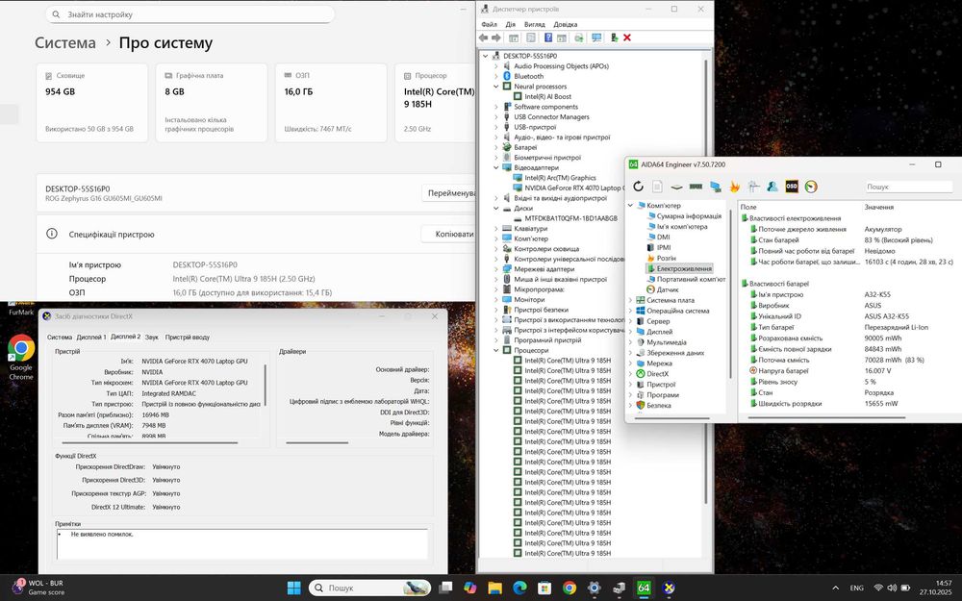Click the DirectX diagnostic taskbar icon
The image size is (962, 601).
669,588
